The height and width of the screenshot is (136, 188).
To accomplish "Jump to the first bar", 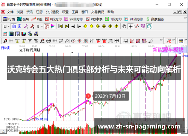I will pyautogui.click(x=61, y=26).
